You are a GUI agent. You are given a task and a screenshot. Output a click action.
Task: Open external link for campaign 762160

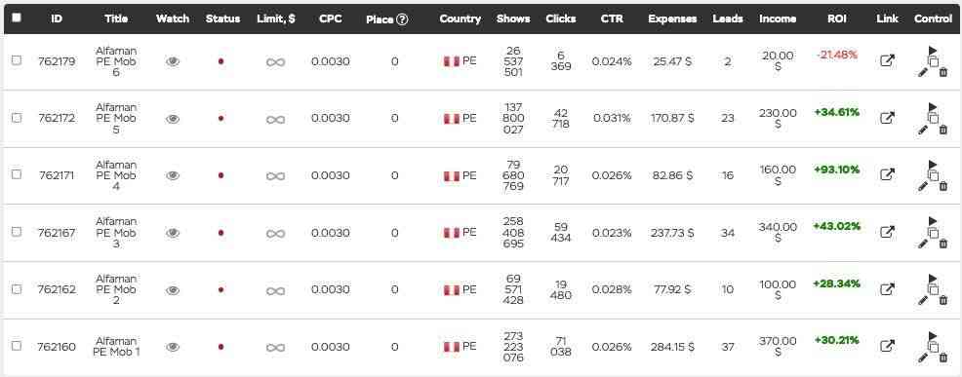tap(887, 347)
